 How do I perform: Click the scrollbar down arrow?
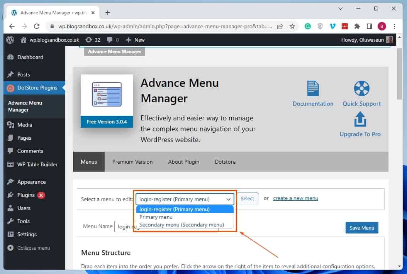point(399,266)
